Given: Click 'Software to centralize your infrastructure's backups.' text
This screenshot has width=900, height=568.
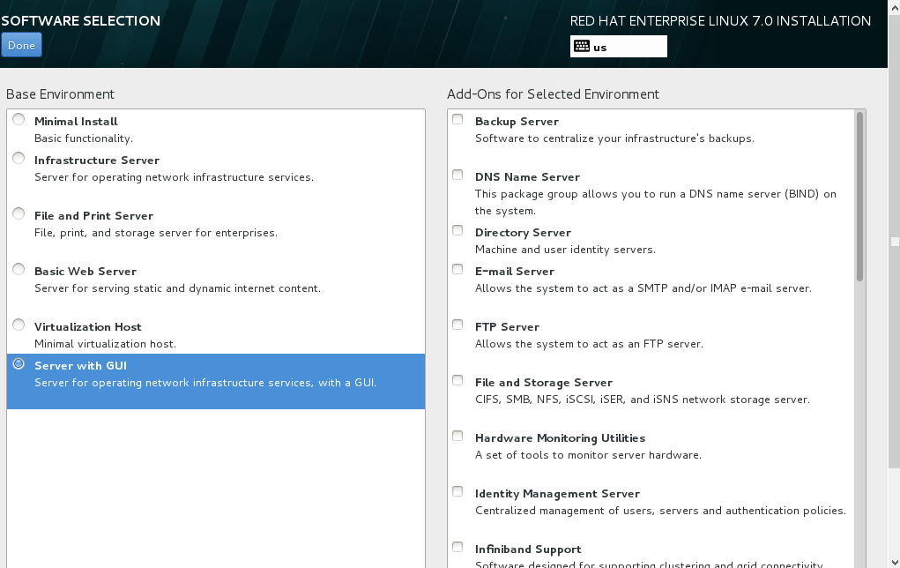Looking at the screenshot, I should (614, 138).
